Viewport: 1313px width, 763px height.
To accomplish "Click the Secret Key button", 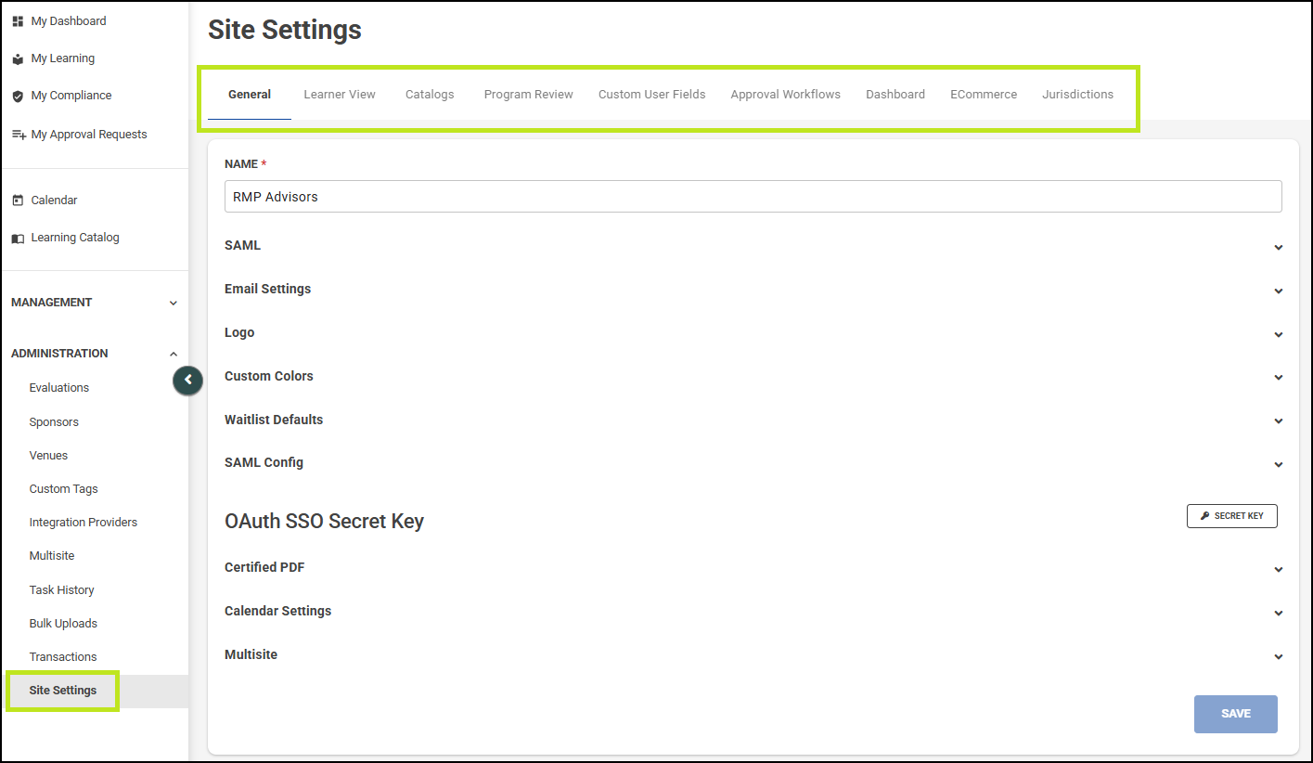I will (1231, 516).
